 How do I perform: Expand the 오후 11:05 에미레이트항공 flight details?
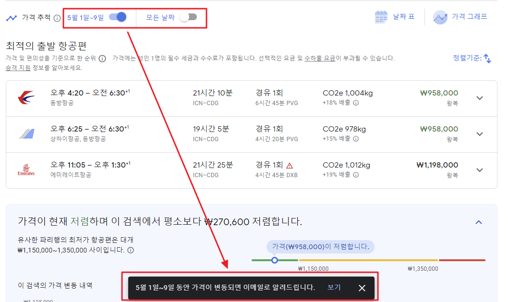[x=479, y=170]
